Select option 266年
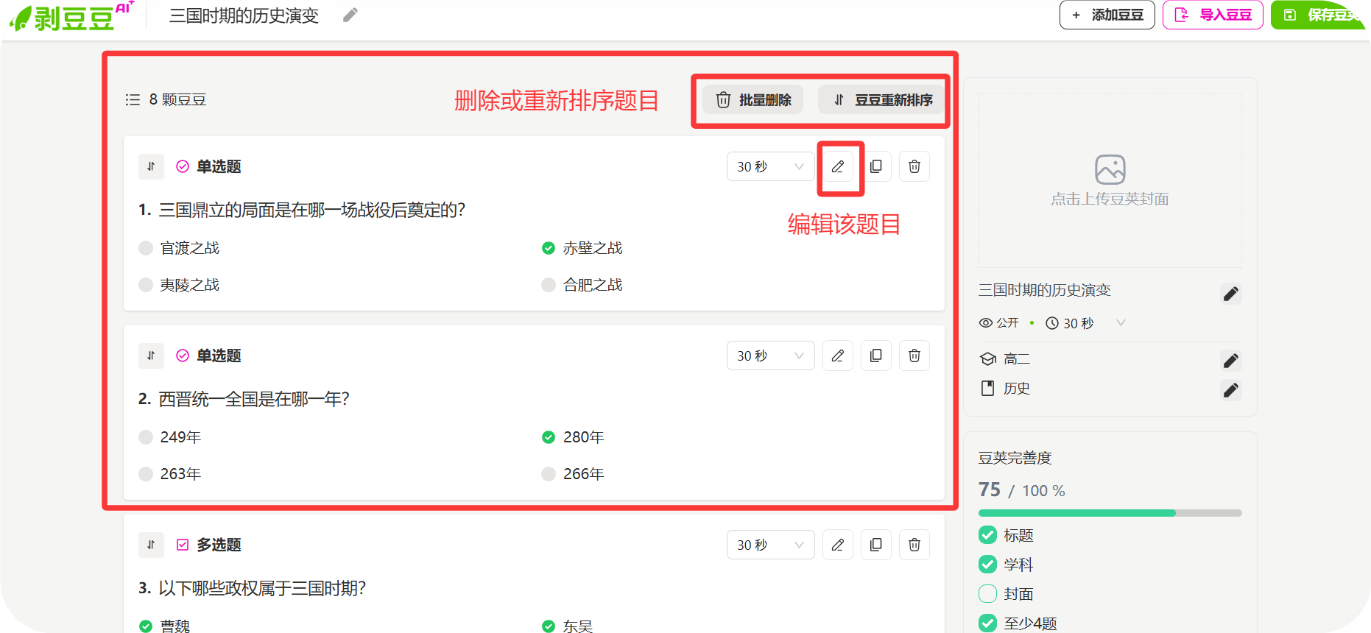Image resolution: width=1371 pixels, height=633 pixels. (549, 474)
